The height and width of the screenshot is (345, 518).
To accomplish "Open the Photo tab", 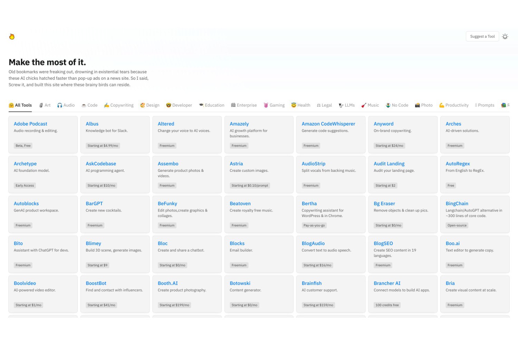I will 424,105.
